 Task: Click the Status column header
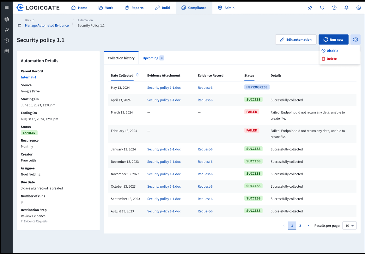pyautogui.click(x=249, y=76)
